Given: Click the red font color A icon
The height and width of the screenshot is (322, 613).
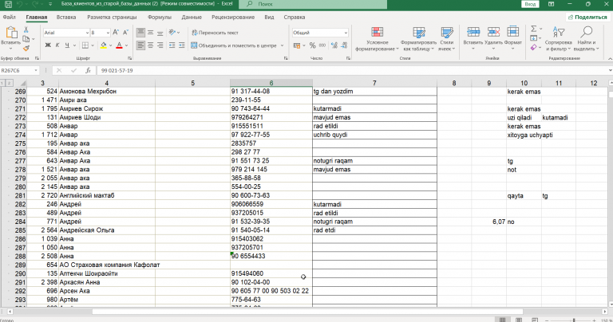Looking at the screenshot, I should [x=119, y=45].
